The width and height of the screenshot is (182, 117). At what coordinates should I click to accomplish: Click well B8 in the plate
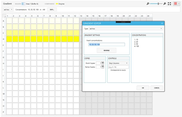tap(52, 27)
